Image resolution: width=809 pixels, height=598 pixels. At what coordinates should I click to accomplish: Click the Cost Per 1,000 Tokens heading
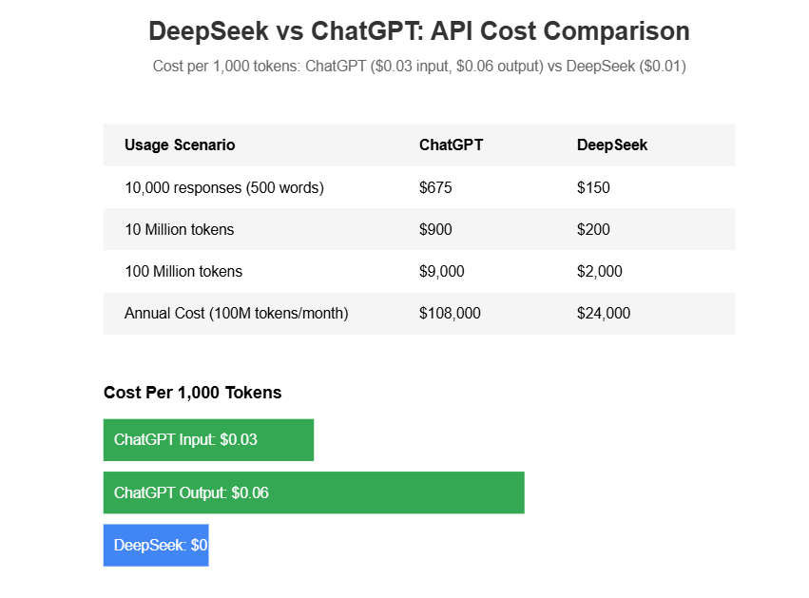[192, 393]
